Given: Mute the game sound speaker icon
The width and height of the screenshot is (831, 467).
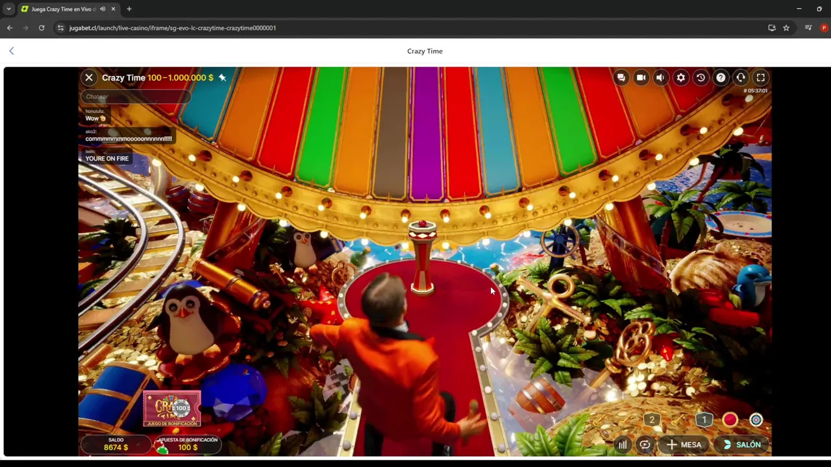Looking at the screenshot, I should click(x=660, y=78).
